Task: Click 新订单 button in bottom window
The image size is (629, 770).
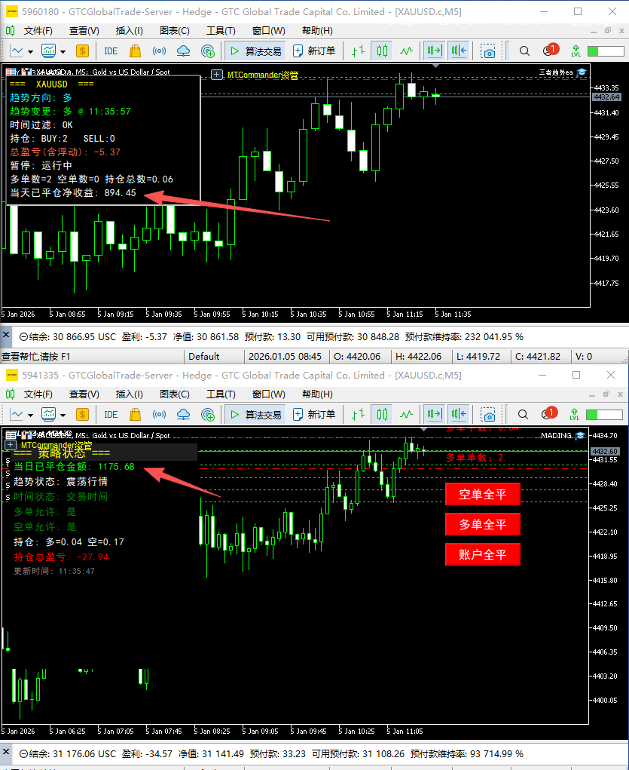Action: tap(314, 415)
